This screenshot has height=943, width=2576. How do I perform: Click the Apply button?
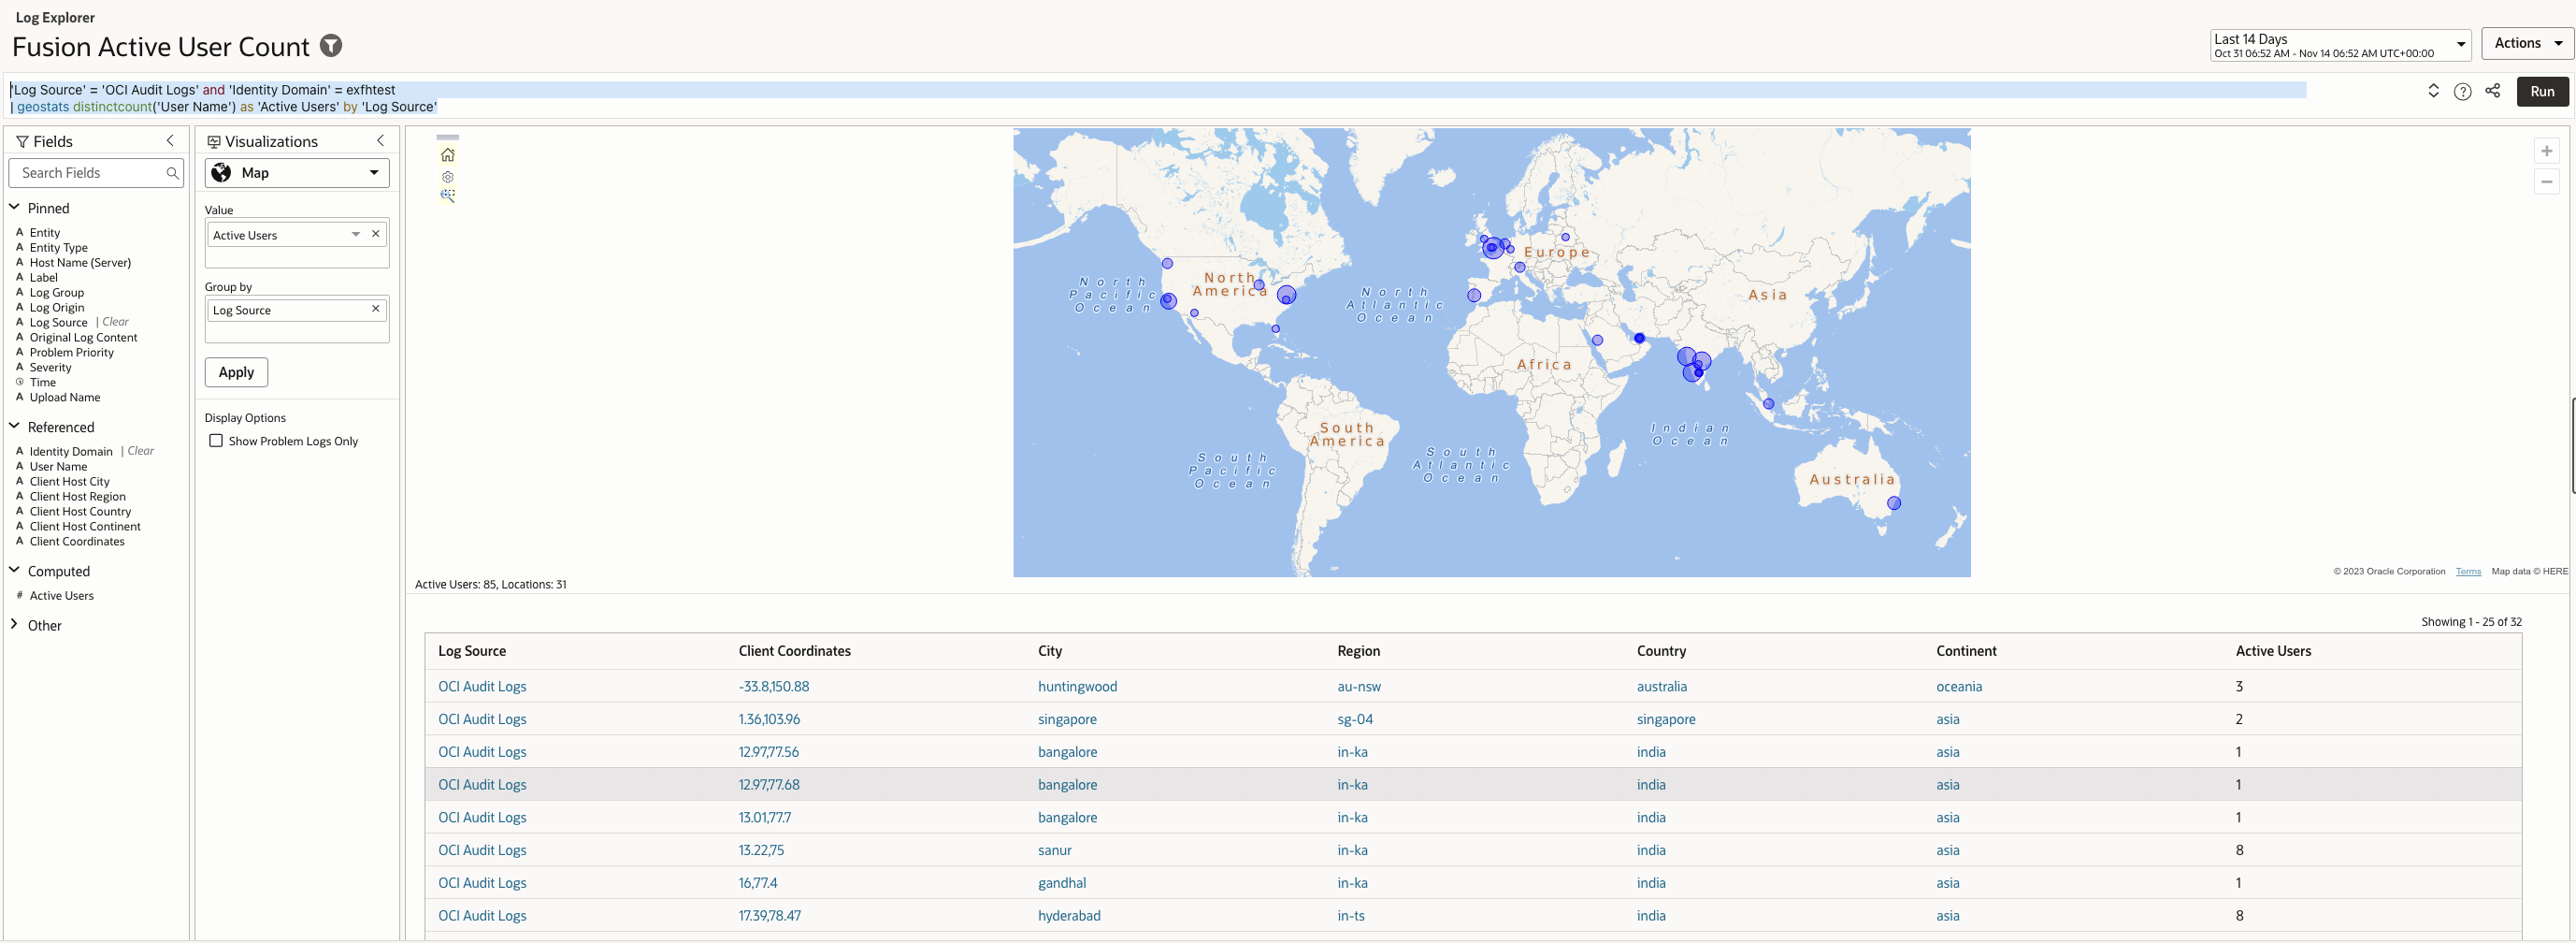click(236, 372)
